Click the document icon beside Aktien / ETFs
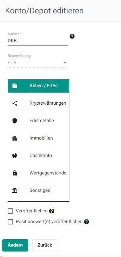 point(15,86)
